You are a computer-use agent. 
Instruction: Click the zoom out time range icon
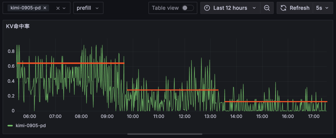click(x=267, y=8)
